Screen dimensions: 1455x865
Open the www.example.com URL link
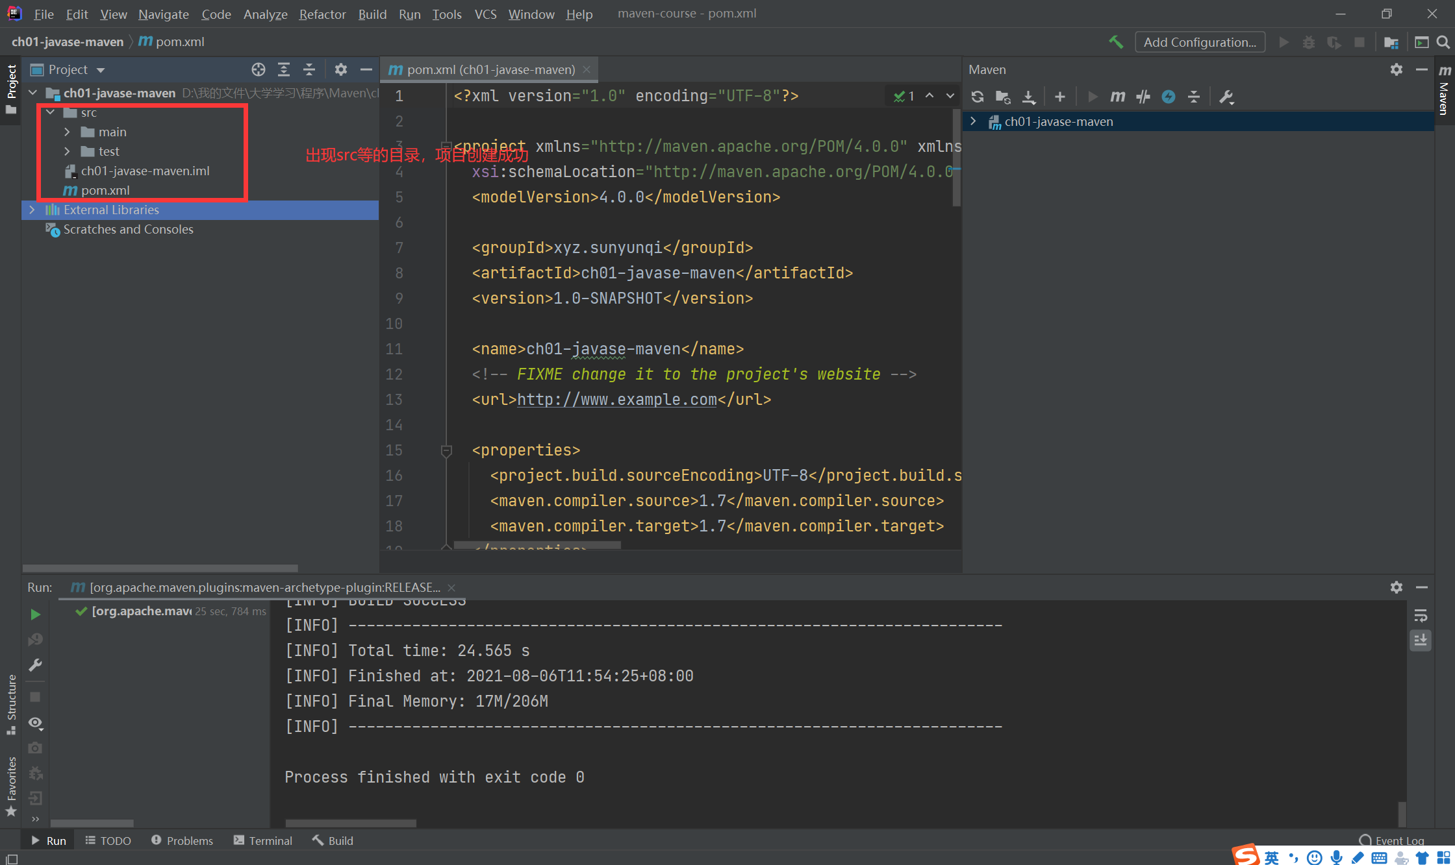tap(616, 400)
